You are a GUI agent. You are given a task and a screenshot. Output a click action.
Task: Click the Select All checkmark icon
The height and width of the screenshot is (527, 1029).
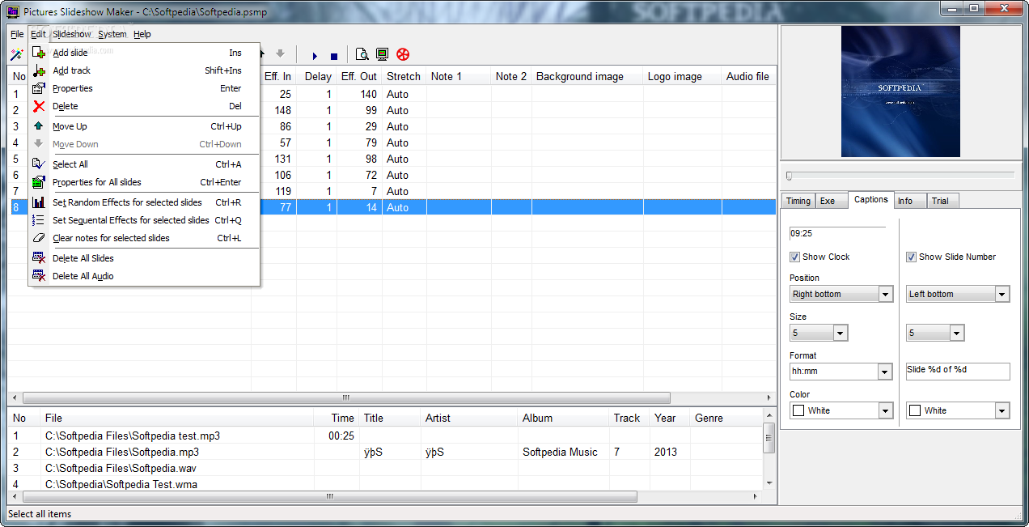point(39,164)
